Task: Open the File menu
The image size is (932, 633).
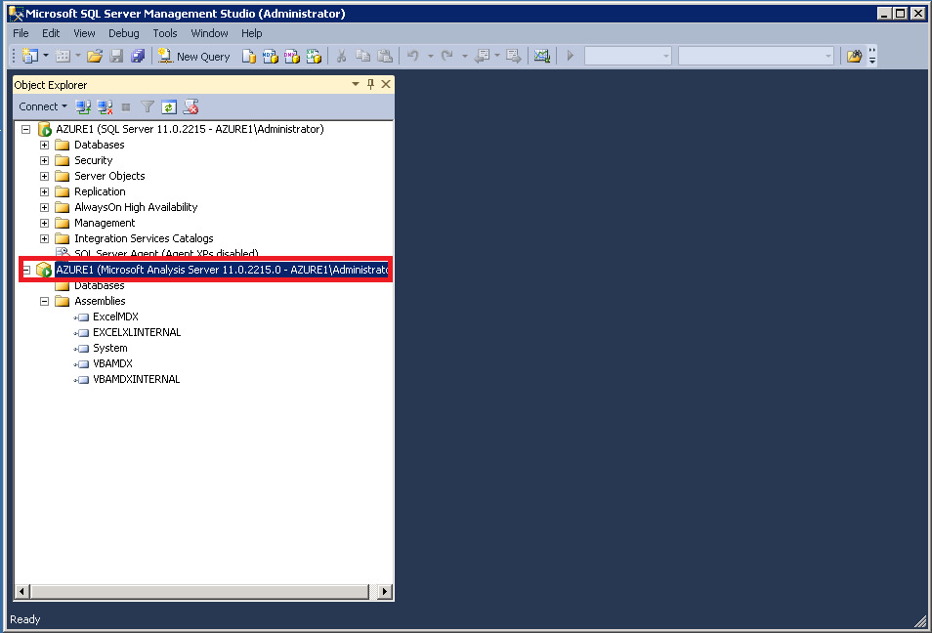Action: [21, 33]
